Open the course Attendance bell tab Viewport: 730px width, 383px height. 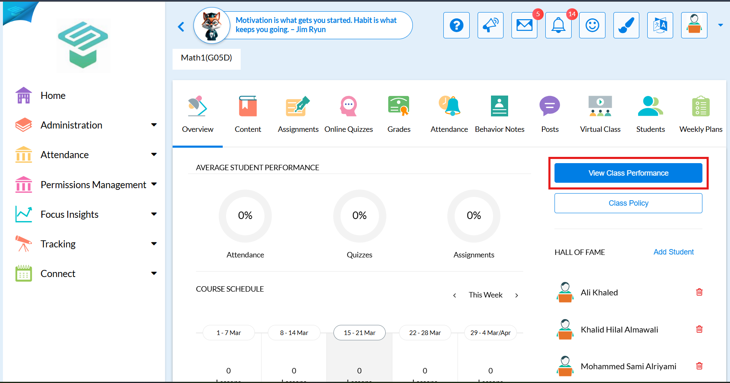coord(449,115)
